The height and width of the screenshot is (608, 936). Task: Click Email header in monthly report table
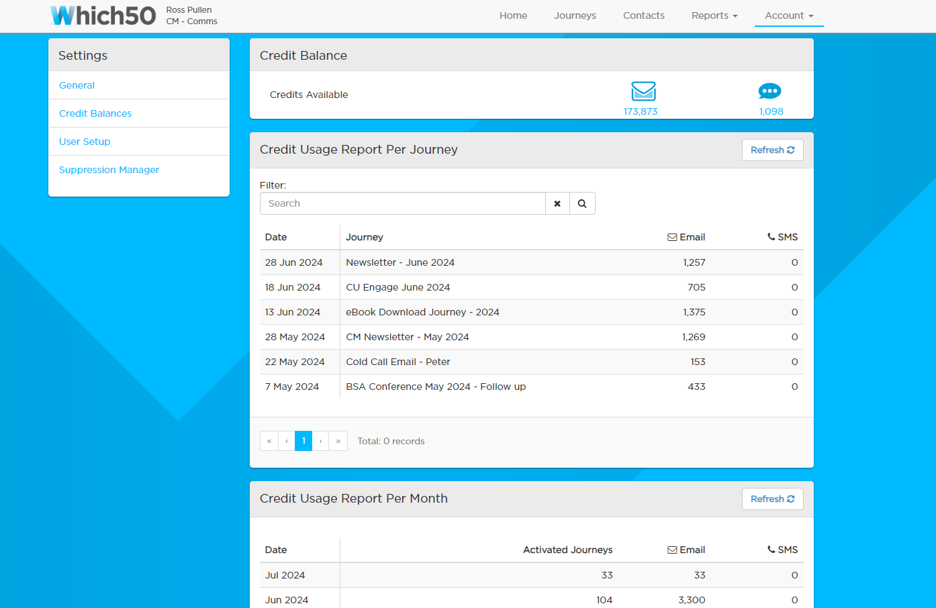[686, 550]
